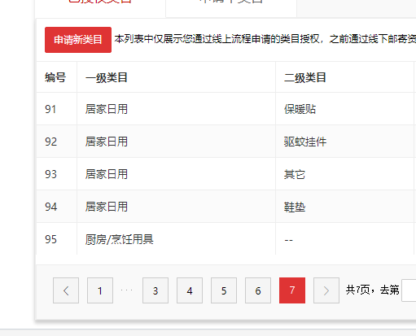The image size is (416, 336).
Task: Go to page 6 in pagination
Action: (x=258, y=290)
